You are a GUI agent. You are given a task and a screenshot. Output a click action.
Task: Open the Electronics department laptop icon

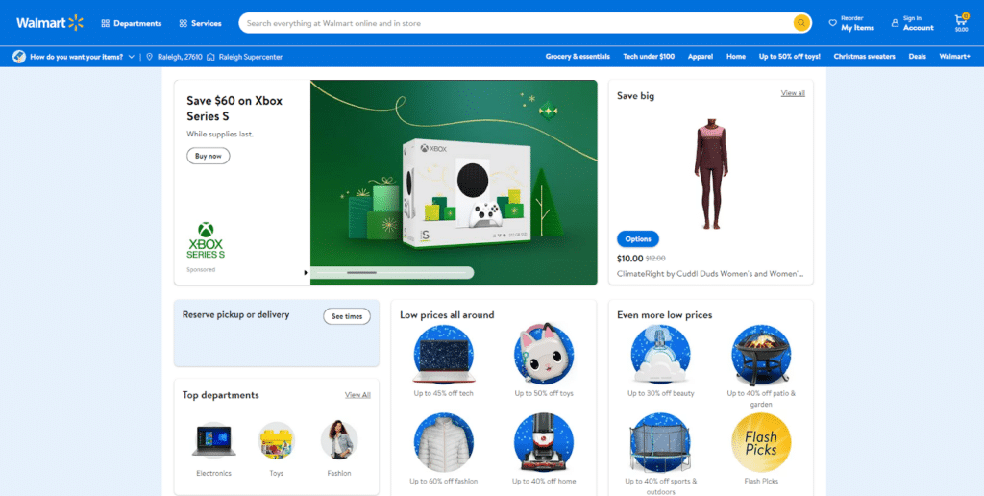click(x=213, y=441)
